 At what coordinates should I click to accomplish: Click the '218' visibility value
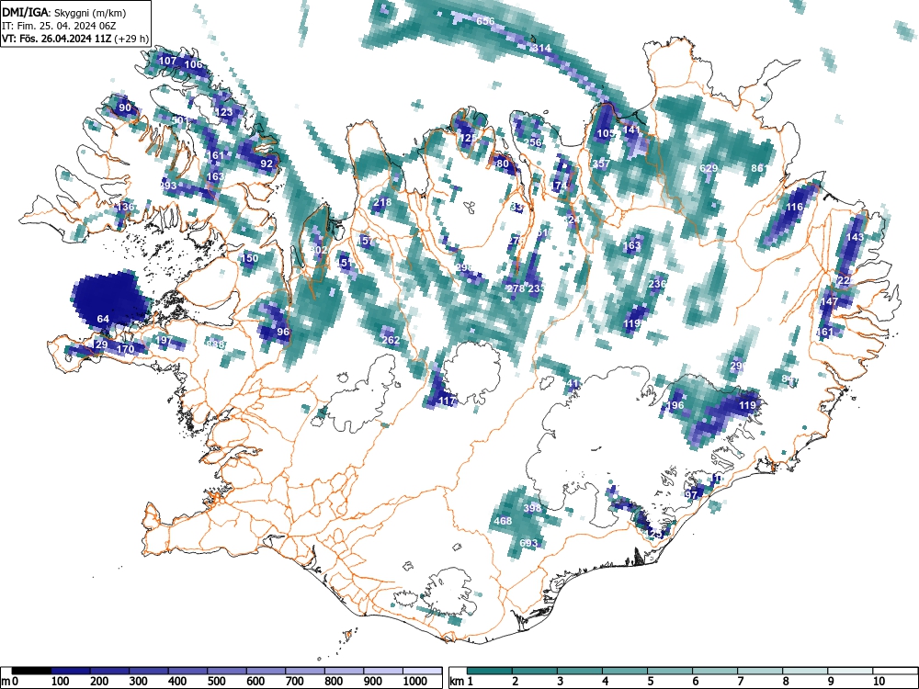click(382, 203)
